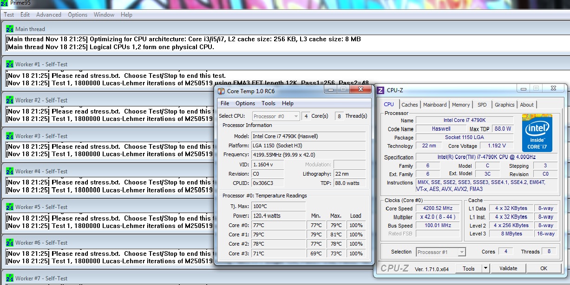Click the Power reading 120.4 watts
Image resolution: width=570 pixels, height=285 pixels.
[x=279, y=215]
